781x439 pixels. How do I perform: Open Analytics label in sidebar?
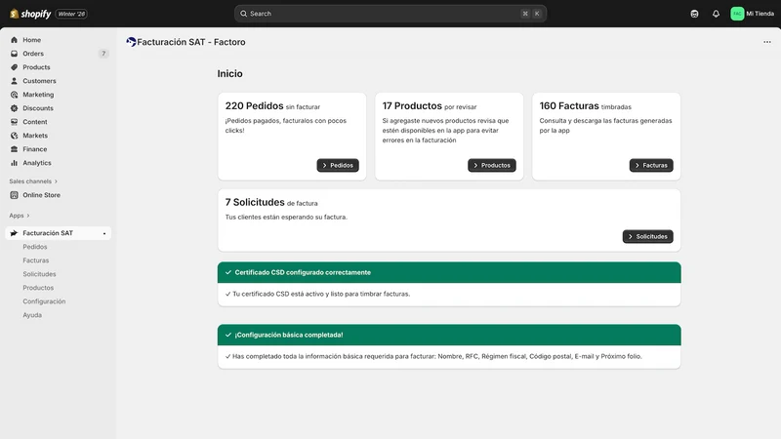37,163
